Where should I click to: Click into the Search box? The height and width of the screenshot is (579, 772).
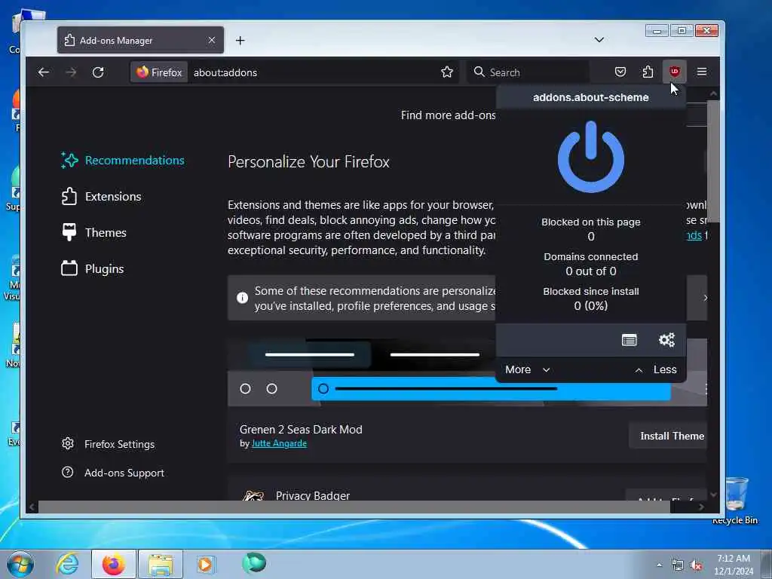click(x=529, y=72)
